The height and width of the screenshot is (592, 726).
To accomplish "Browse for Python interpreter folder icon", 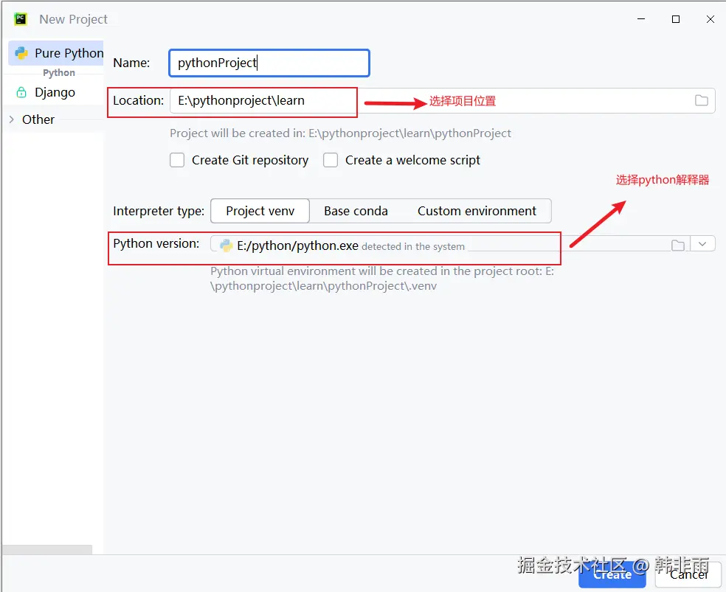I will coord(678,245).
